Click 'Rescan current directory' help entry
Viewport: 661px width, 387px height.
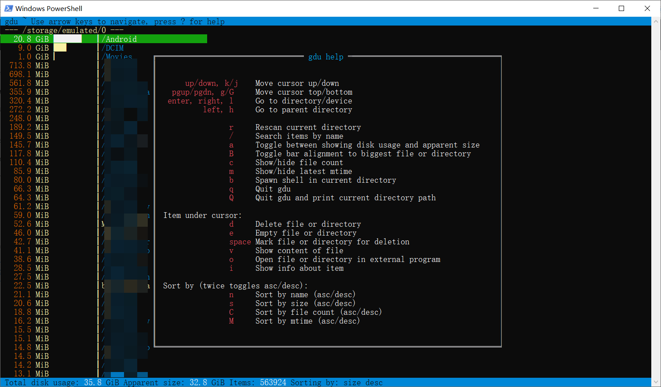point(308,127)
